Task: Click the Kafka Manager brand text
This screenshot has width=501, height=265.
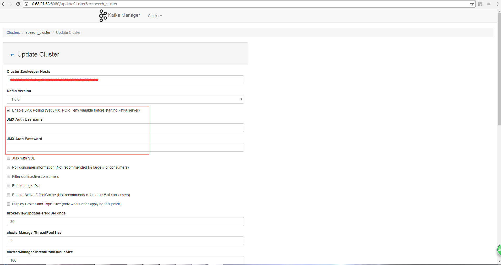Action: [124, 15]
